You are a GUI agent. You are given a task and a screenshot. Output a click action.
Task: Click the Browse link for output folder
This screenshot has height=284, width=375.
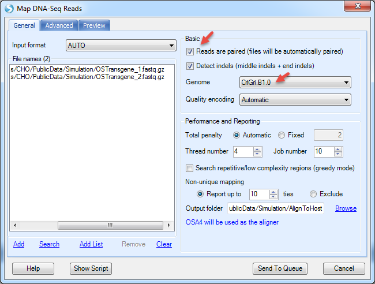[346, 208]
